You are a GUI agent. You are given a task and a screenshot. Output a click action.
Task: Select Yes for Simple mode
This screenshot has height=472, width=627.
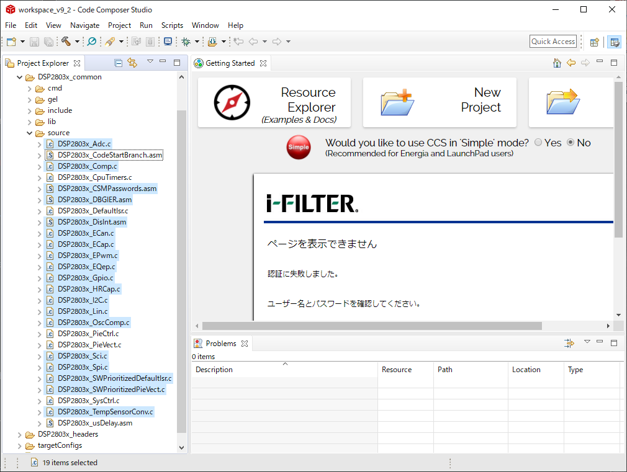point(538,143)
